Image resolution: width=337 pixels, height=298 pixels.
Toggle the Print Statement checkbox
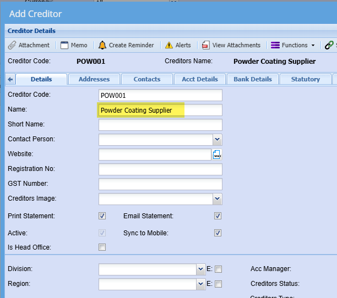point(102,216)
